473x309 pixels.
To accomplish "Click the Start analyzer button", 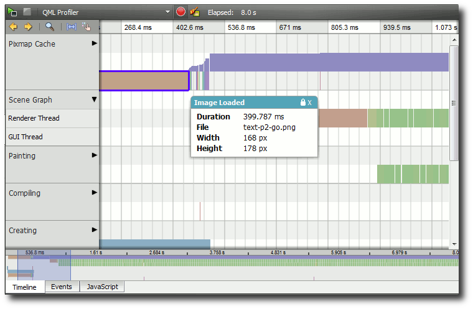I will point(12,12).
